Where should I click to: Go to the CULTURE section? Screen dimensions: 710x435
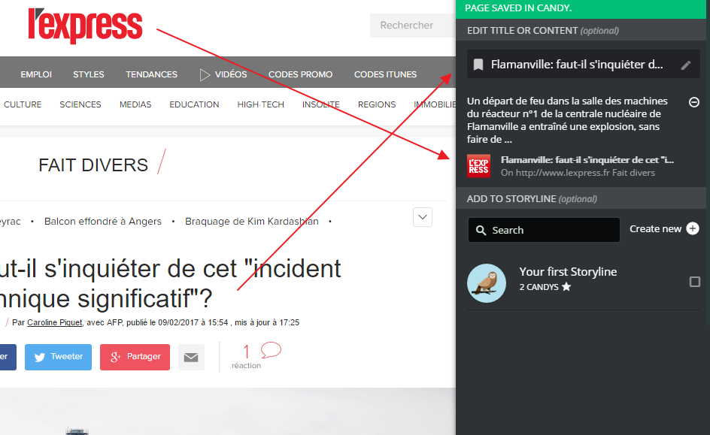point(23,104)
